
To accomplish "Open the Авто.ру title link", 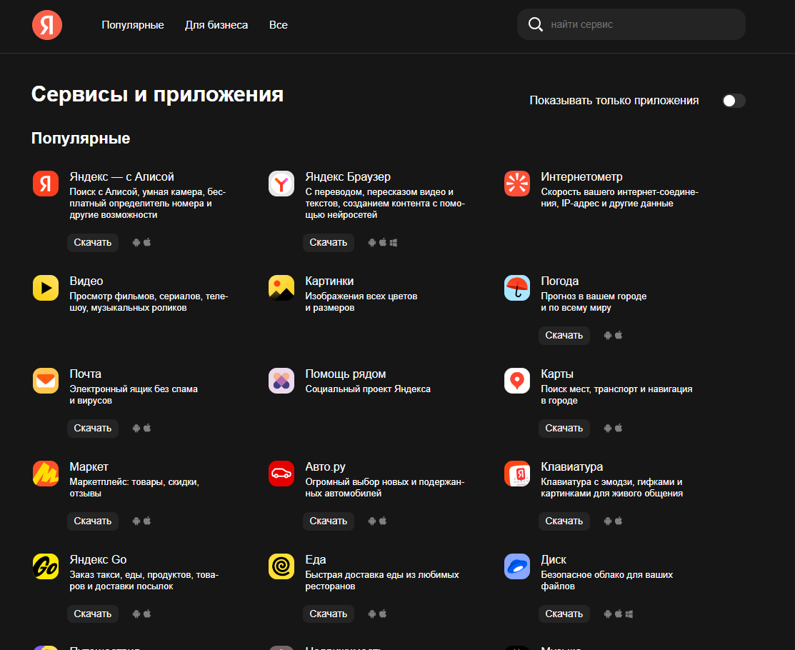I will pos(326,467).
